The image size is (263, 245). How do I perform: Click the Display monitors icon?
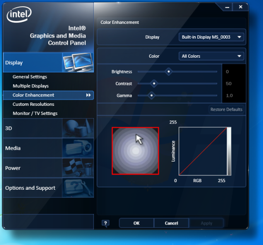(78, 62)
